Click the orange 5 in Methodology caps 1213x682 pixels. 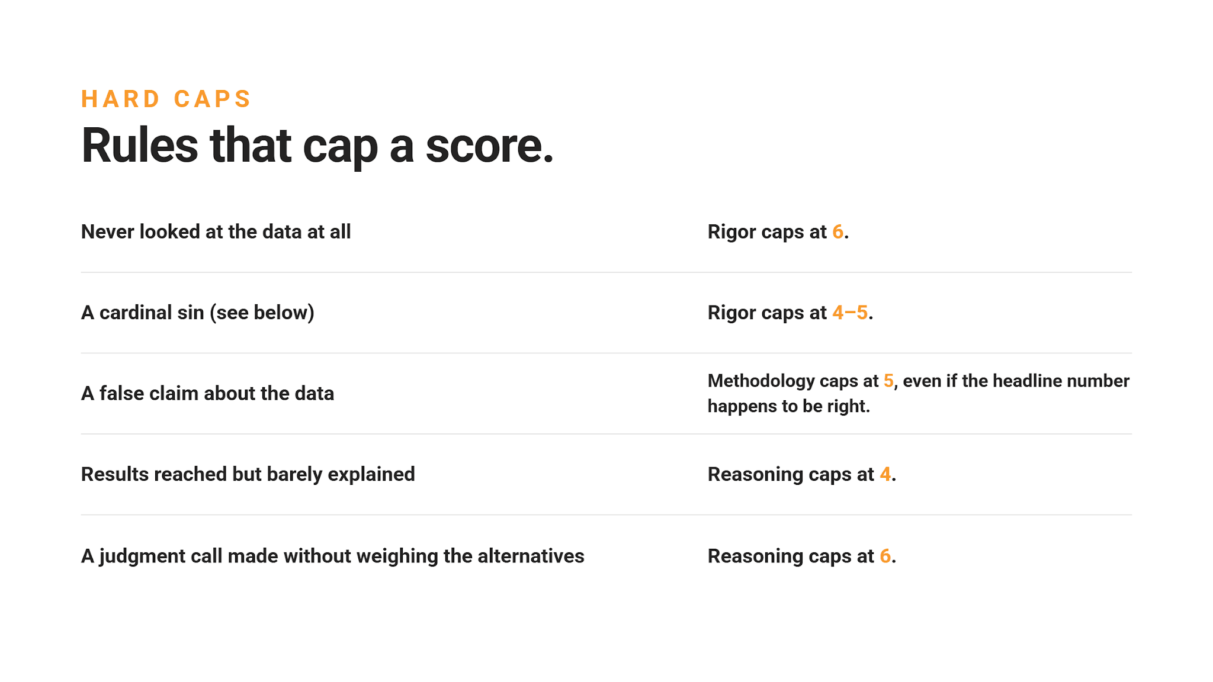pyautogui.click(x=888, y=381)
